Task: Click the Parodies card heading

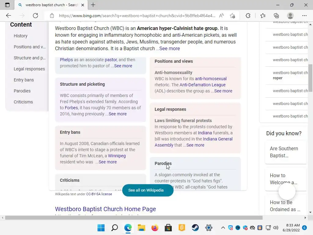Action: pos(163,163)
